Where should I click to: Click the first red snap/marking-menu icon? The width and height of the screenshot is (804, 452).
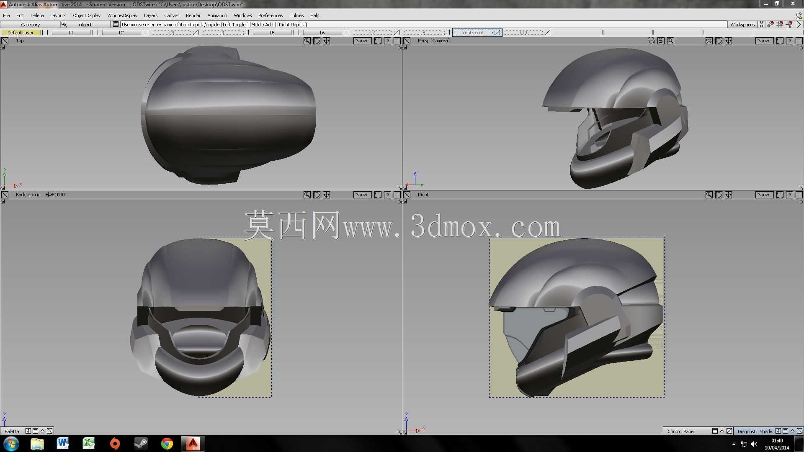coord(770,25)
